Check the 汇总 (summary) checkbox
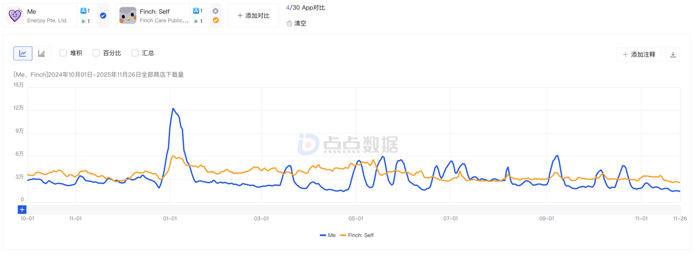 click(x=135, y=53)
